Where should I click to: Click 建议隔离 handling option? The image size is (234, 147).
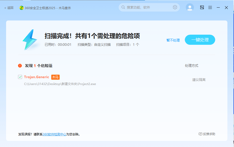point(199,80)
